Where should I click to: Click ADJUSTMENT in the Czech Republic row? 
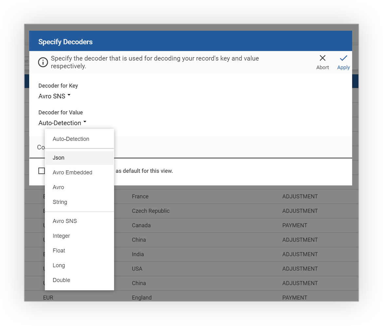300,211
